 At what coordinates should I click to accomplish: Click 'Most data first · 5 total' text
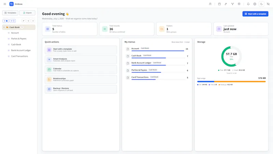pyautogui.click(x=181, y=42)
